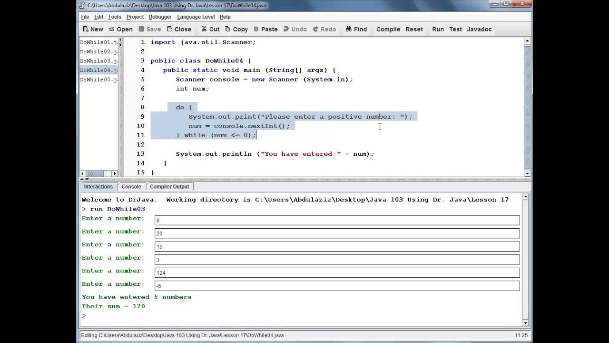Click the Scanner console declaration line
This screenshot has width=609, height=343.
click(x=265, y=80)
